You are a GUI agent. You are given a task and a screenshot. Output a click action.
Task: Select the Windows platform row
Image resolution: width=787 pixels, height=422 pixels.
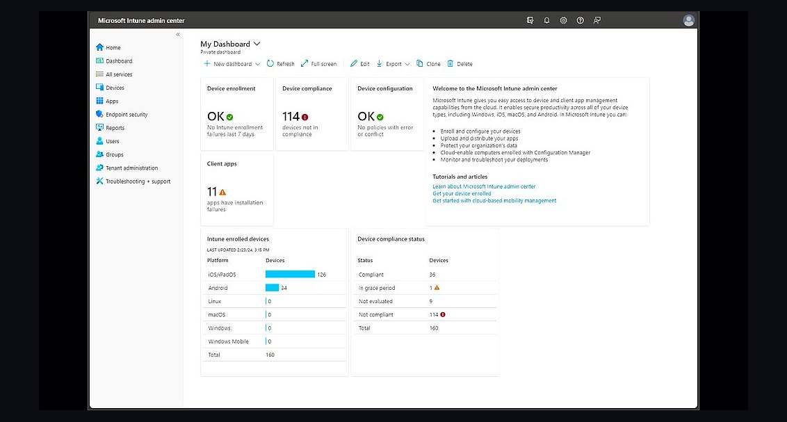[276, 327]
